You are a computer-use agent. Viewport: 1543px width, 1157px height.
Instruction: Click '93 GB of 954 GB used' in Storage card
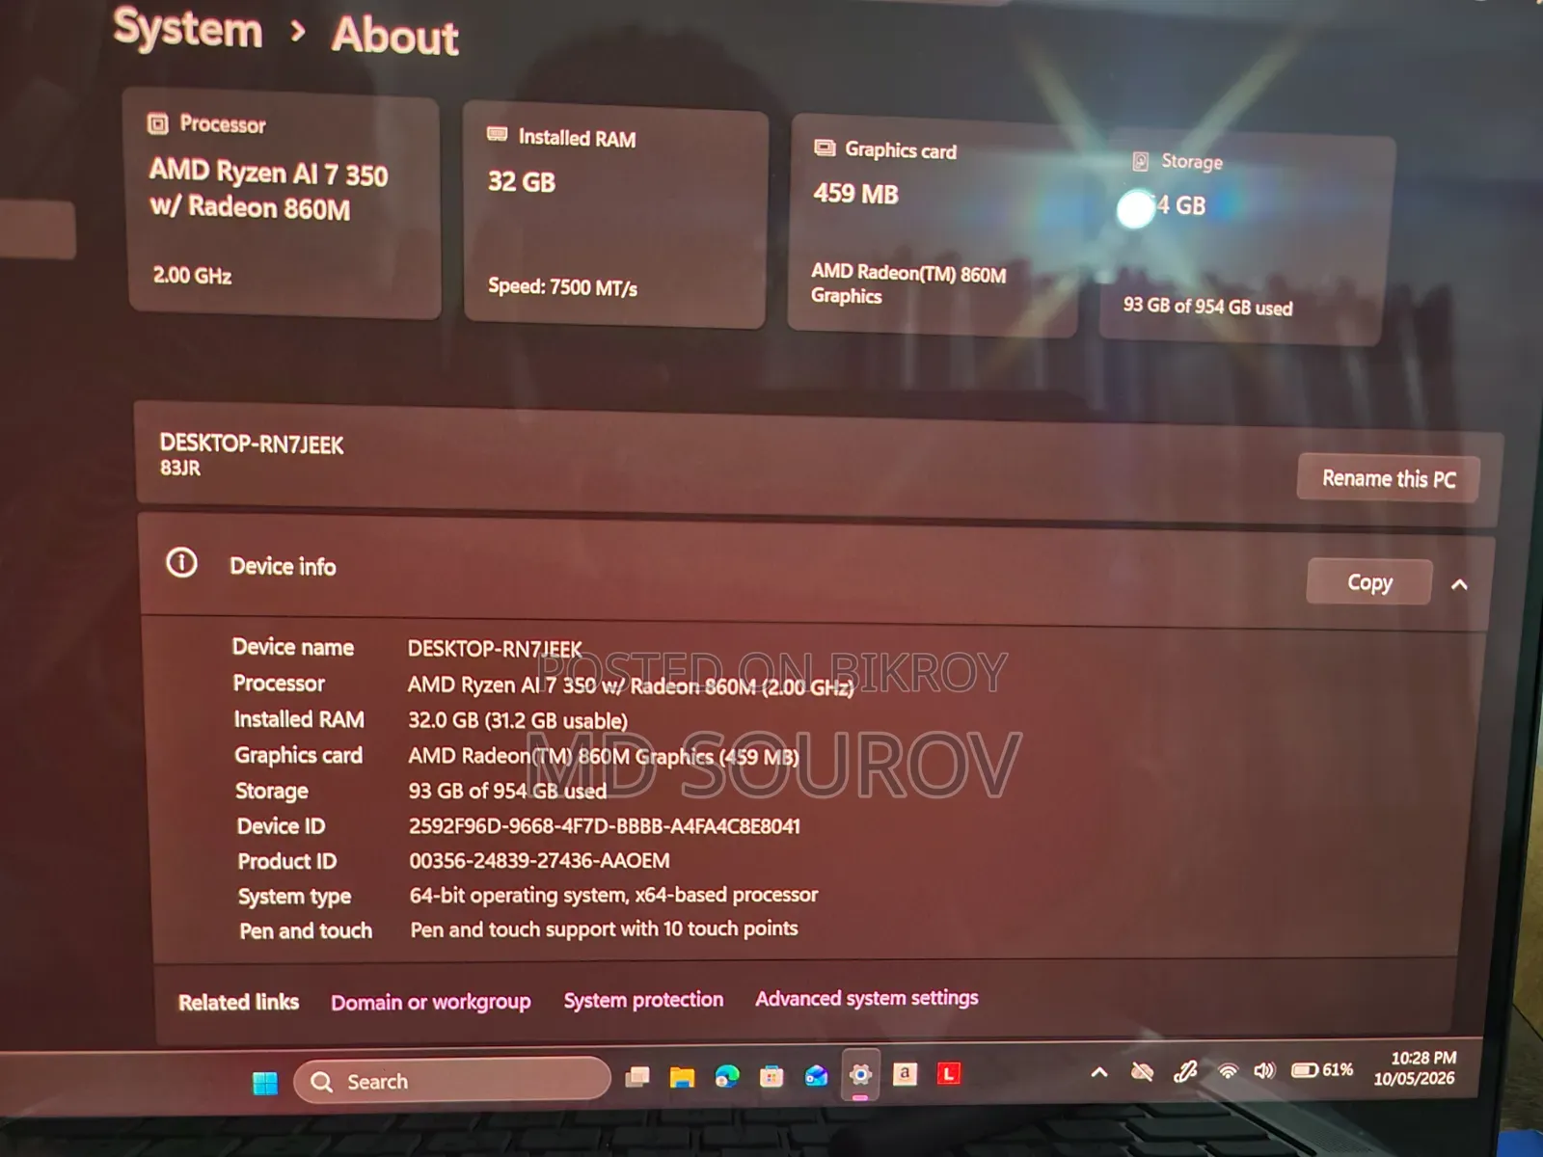1207,307
